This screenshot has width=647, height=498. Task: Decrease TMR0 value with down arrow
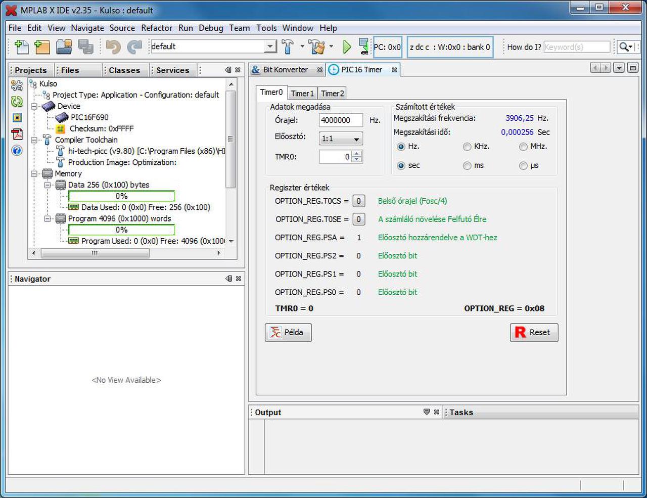pyautogui.click(x=357, y=160)
